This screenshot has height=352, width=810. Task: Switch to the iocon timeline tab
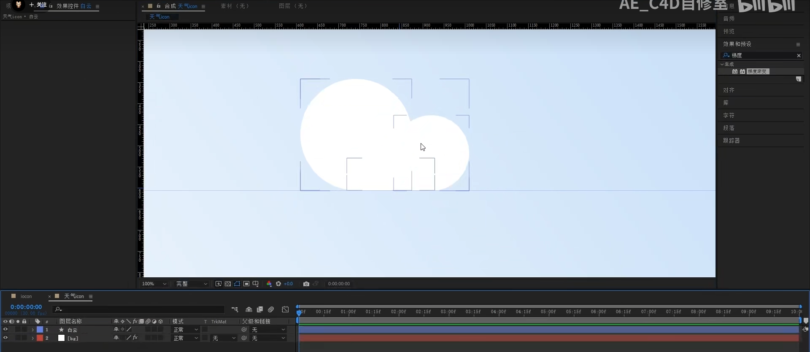(x=26, y=296)
